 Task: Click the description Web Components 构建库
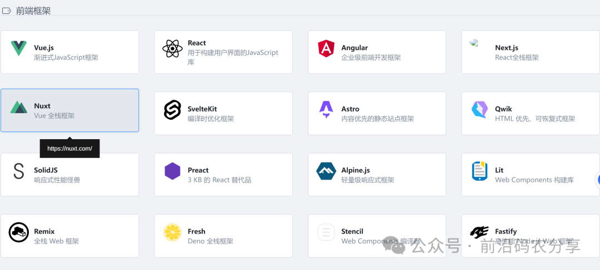click(x=534, y=180)
